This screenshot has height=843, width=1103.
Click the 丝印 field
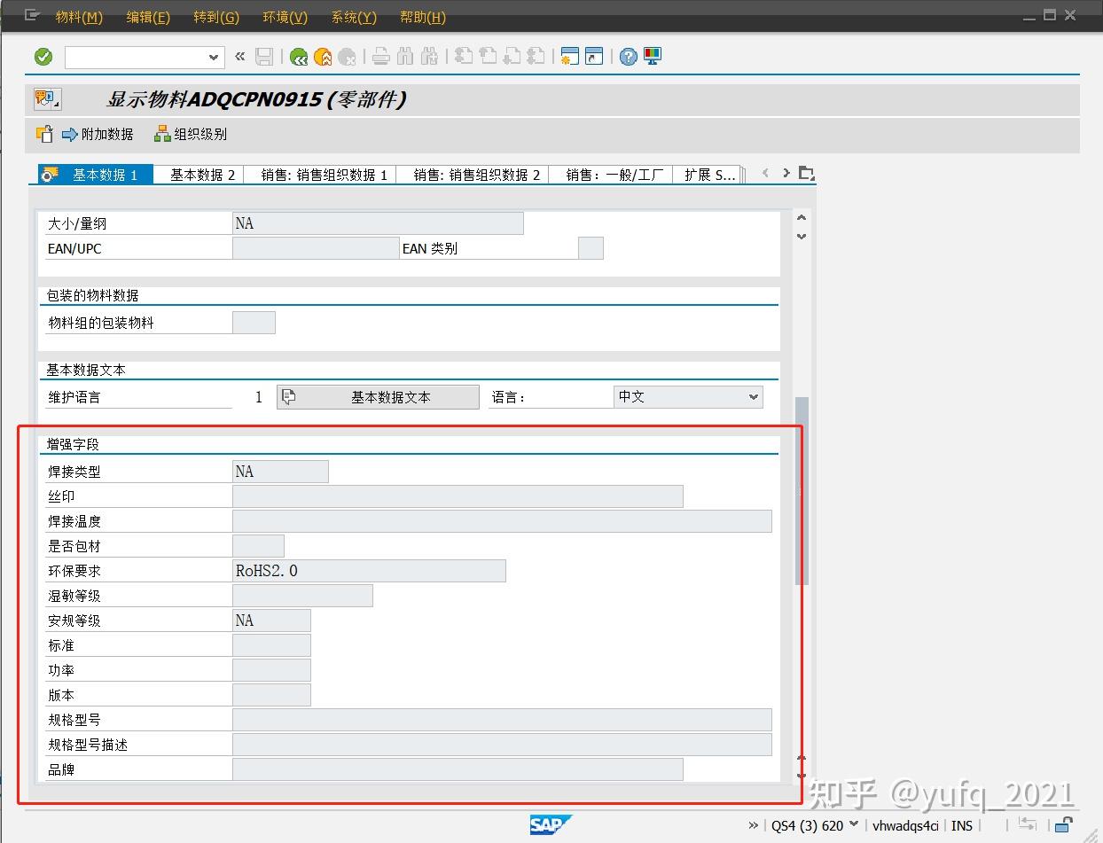tap(458, 496)
